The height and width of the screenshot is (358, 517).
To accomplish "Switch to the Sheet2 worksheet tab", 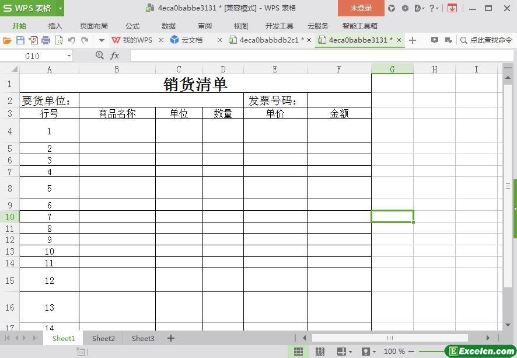I will click(103, 338).
